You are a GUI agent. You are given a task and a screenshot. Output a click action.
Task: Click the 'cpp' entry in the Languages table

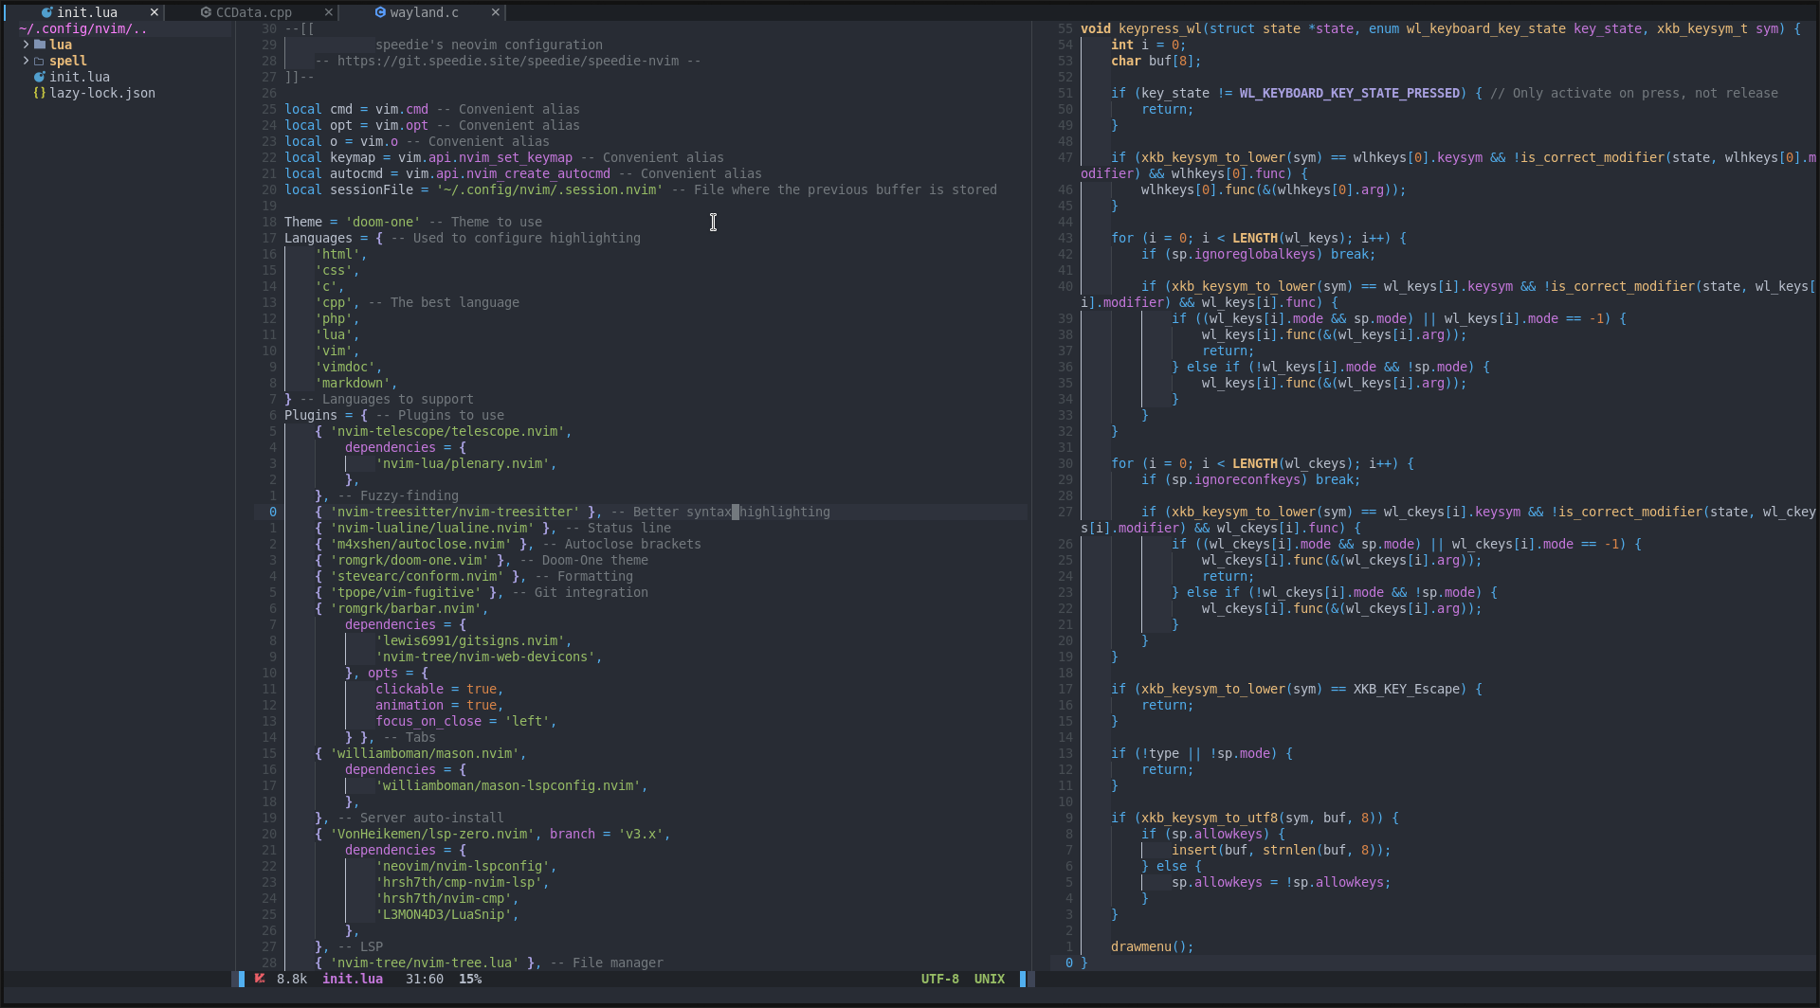tap(334, 302)
